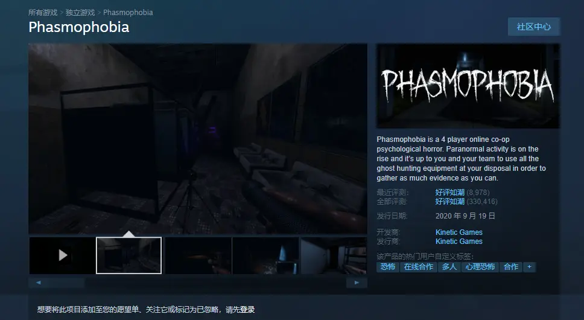Select the 心理恐怖 tag

[x=480, y=267]
